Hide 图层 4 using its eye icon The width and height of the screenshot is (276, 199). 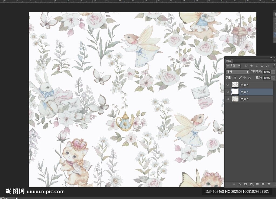[228, 85]
